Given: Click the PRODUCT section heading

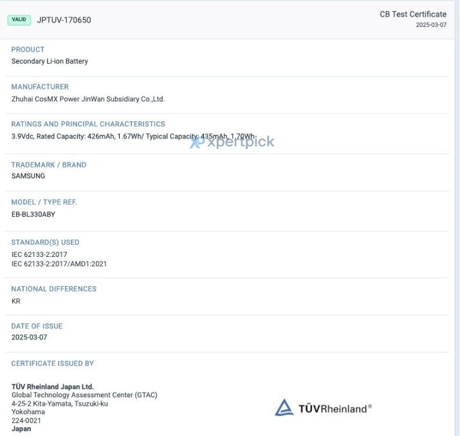Looking at the screenshot, I should click(28, 50).
